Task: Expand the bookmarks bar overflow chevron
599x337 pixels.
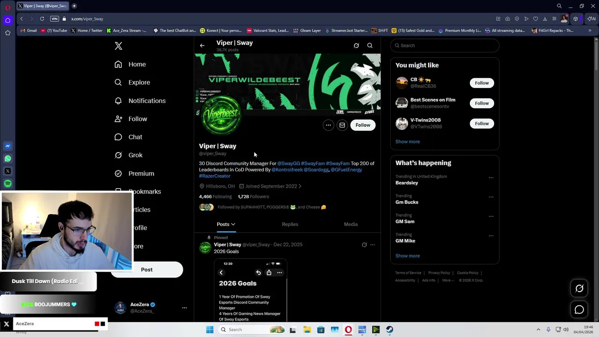Action: click(590, 30)
